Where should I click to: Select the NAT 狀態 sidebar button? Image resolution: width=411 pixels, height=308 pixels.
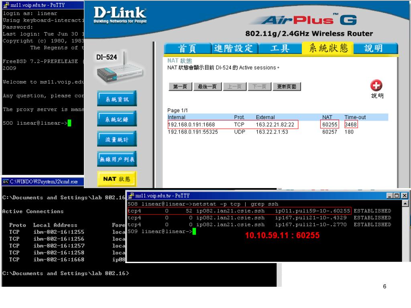coord(117,179)
